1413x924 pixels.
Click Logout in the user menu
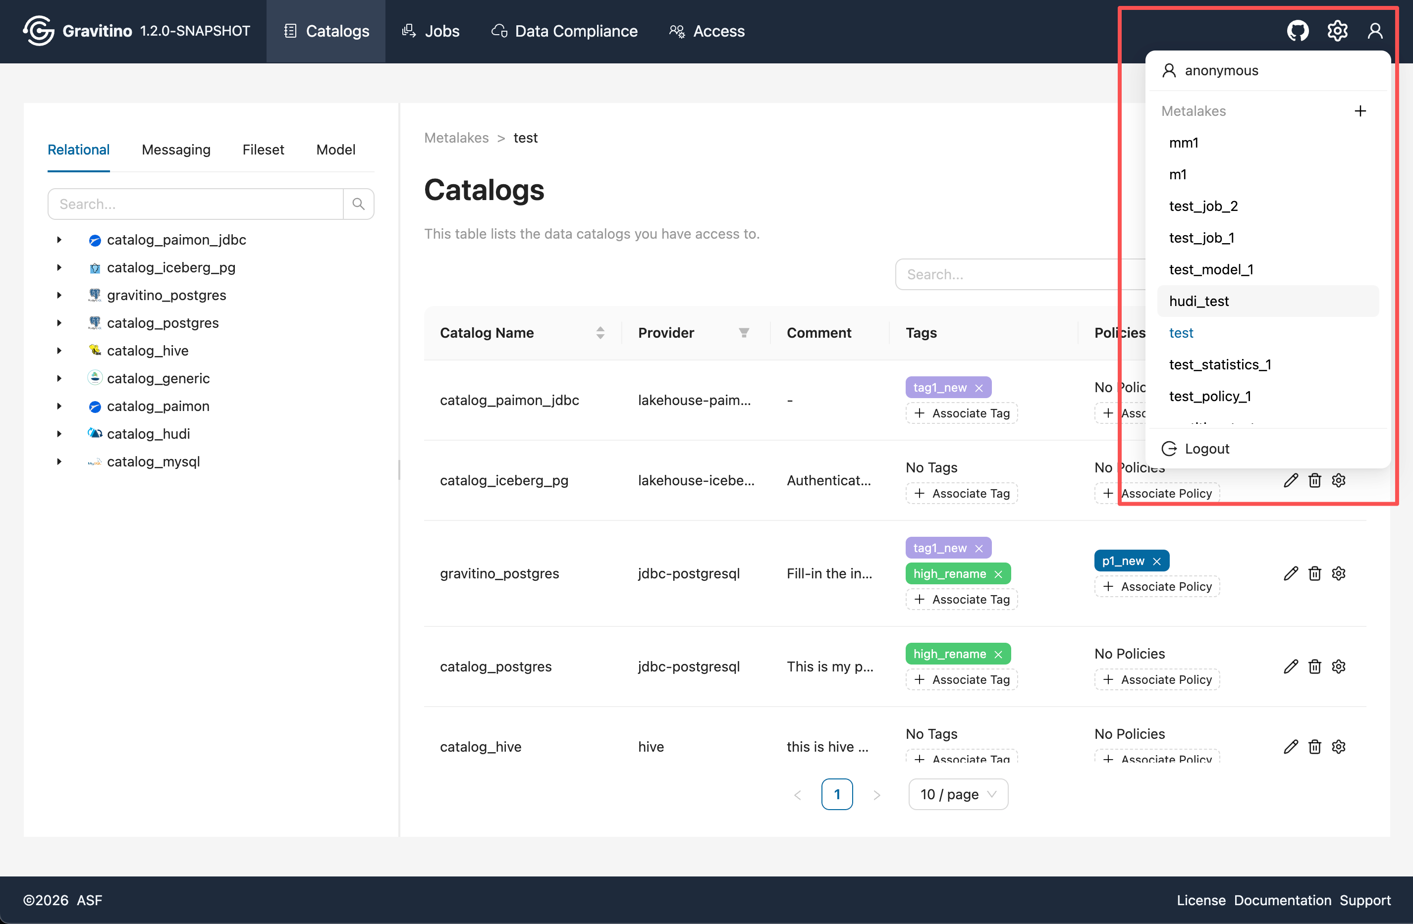(1206, 448)
